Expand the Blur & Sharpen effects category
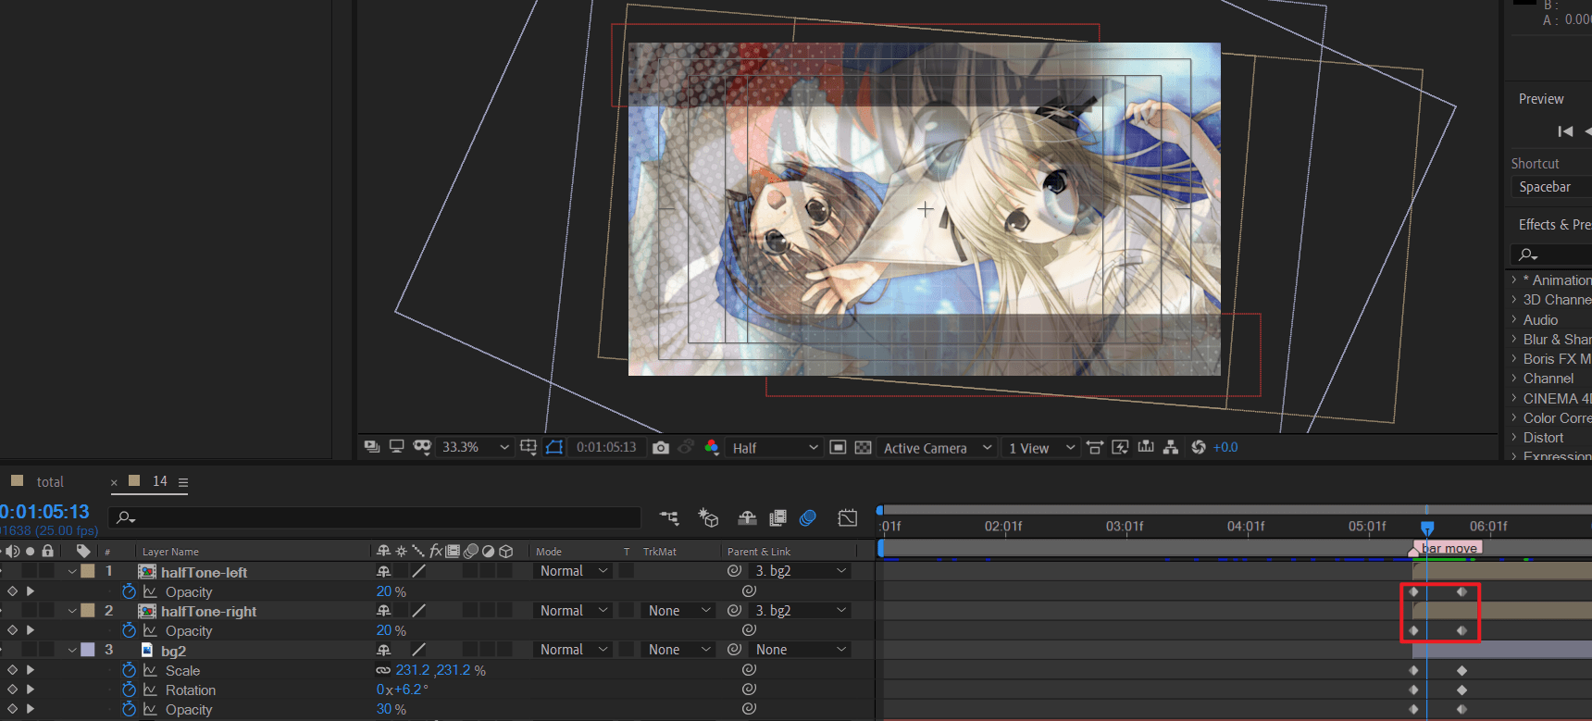The width and height of the screenshot is (1592, 721). click(1514, 340)
